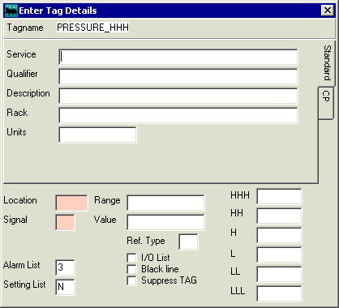Close the Enter Tag Details dialog
Screen dimensions: 339x308
coord(328,11)
